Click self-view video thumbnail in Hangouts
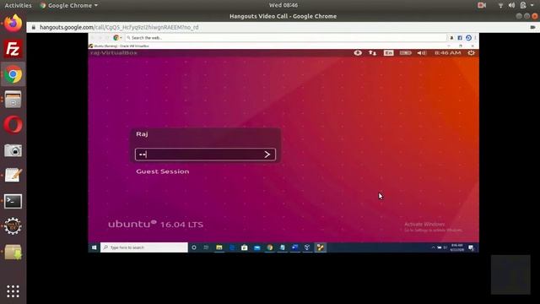 tap(510, 274)
